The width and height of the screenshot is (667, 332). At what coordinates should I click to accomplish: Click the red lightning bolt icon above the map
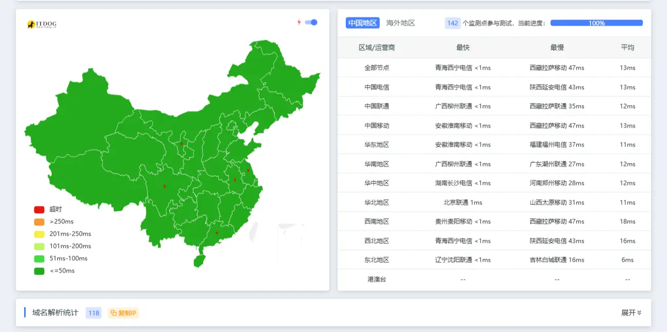[299, 22]
